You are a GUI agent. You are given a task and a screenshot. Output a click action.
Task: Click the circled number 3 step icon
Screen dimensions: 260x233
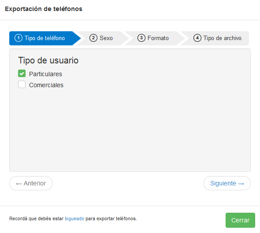point(141,38)
